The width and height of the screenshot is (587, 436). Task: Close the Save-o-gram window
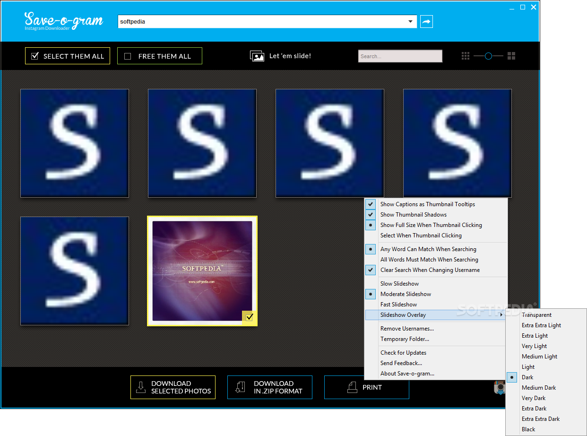534,7
